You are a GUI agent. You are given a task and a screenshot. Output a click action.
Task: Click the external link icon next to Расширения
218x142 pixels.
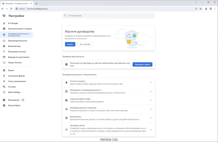click(x=23, y=100)
